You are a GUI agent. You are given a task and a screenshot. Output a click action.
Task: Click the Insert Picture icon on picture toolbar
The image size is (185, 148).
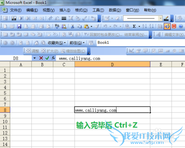(x=5, y=18)
